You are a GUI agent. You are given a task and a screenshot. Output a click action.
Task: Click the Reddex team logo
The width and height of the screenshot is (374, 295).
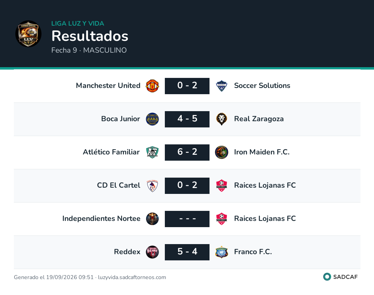point(152,252)
